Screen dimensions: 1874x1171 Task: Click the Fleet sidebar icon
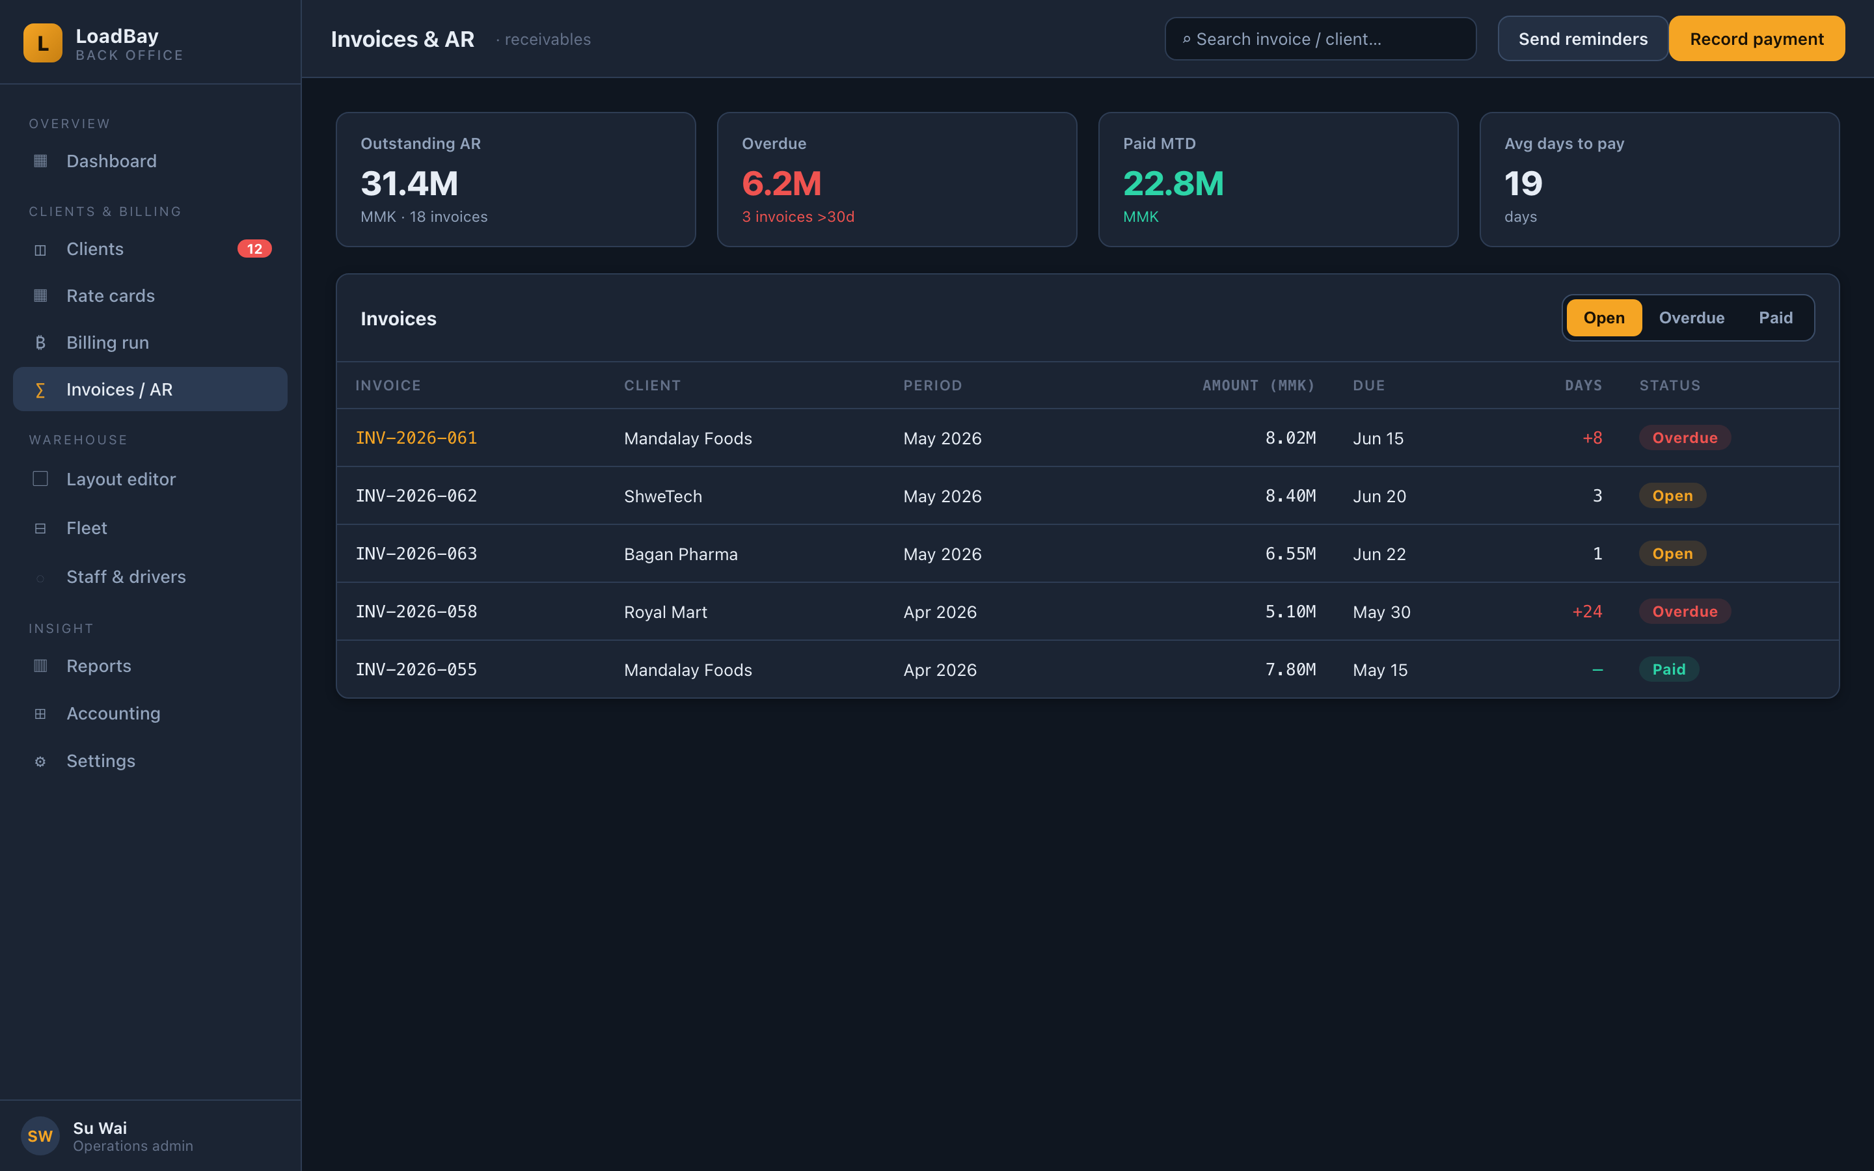pos(40,528)
